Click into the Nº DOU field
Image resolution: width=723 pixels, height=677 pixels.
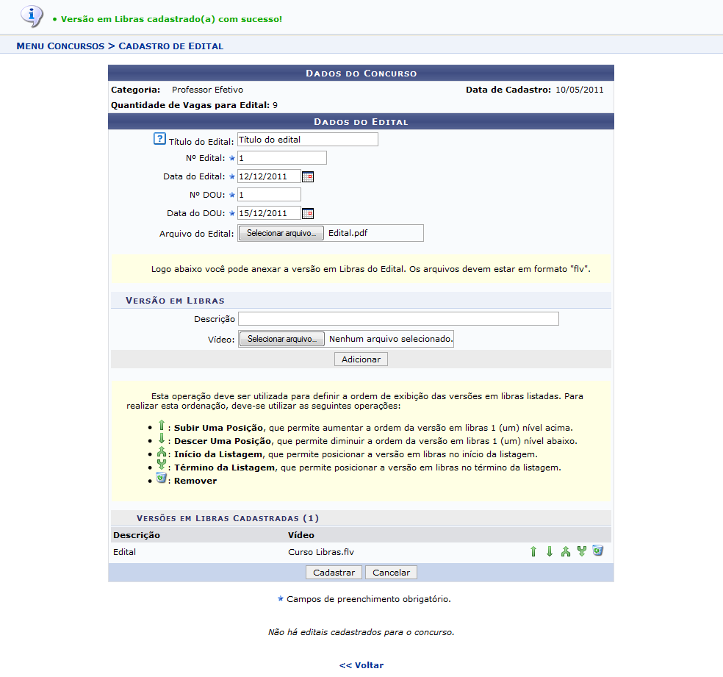(x=269, y=195)
